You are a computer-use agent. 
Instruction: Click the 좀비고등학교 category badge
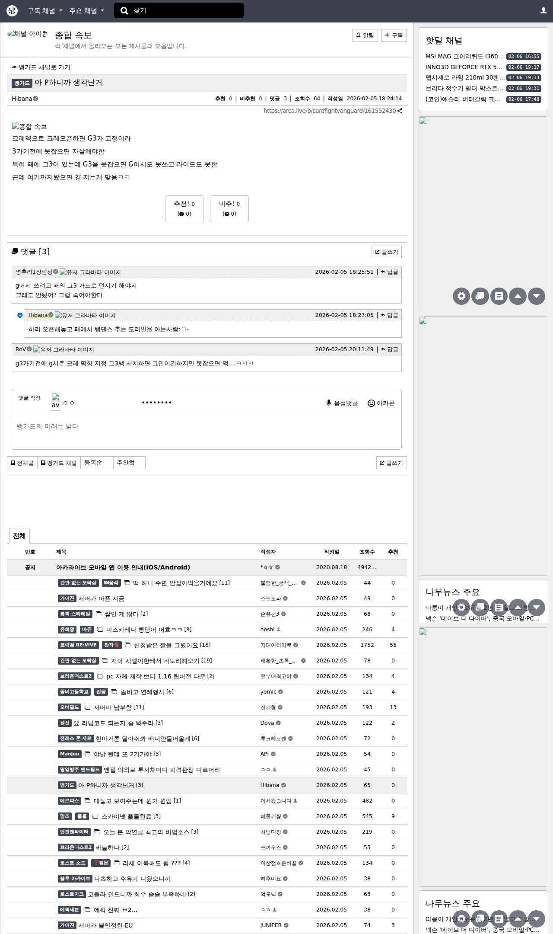click(x=74, y=692)
